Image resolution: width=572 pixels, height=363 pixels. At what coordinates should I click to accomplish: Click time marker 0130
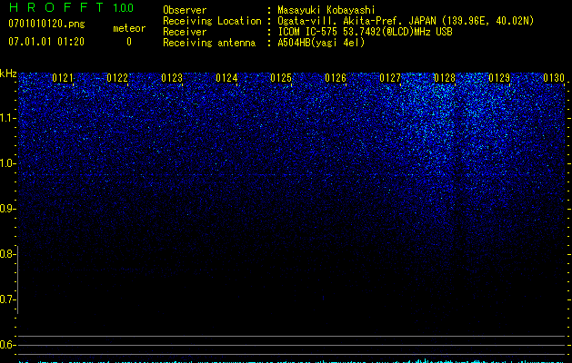pos(554,77)
